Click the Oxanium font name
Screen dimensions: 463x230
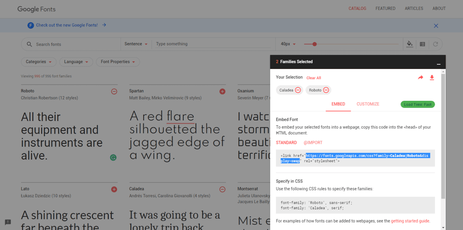coord(245,91)
